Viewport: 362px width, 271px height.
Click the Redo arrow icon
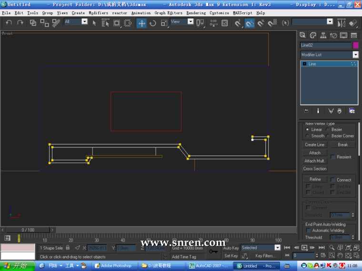tap(20, 23)
